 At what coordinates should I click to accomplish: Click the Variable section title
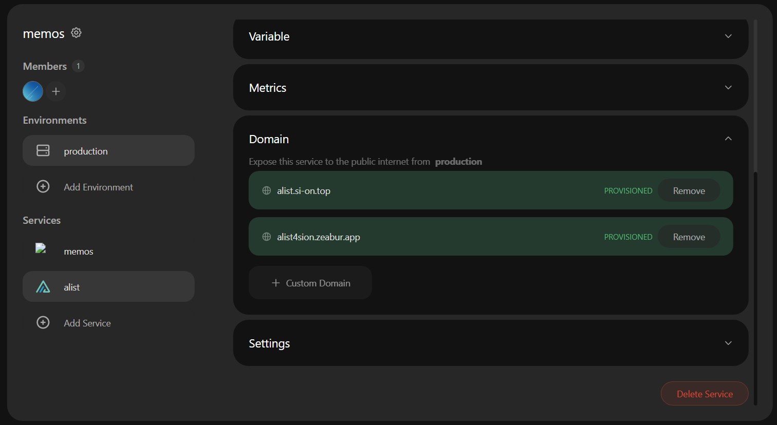pos(269,36)
